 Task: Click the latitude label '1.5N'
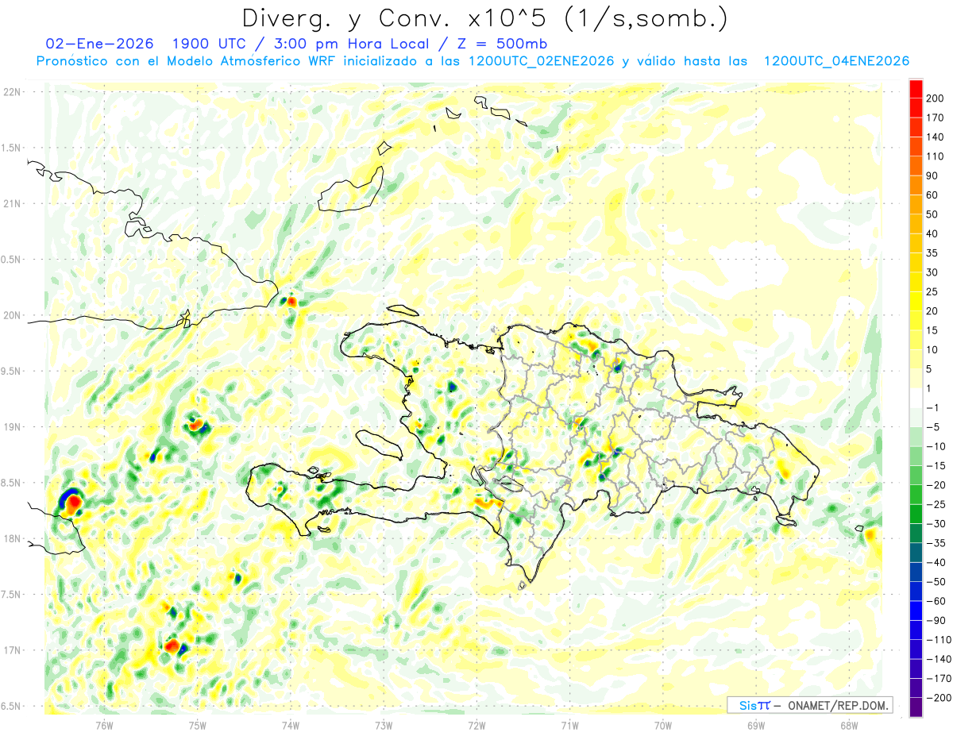click(x=12, y=148)
